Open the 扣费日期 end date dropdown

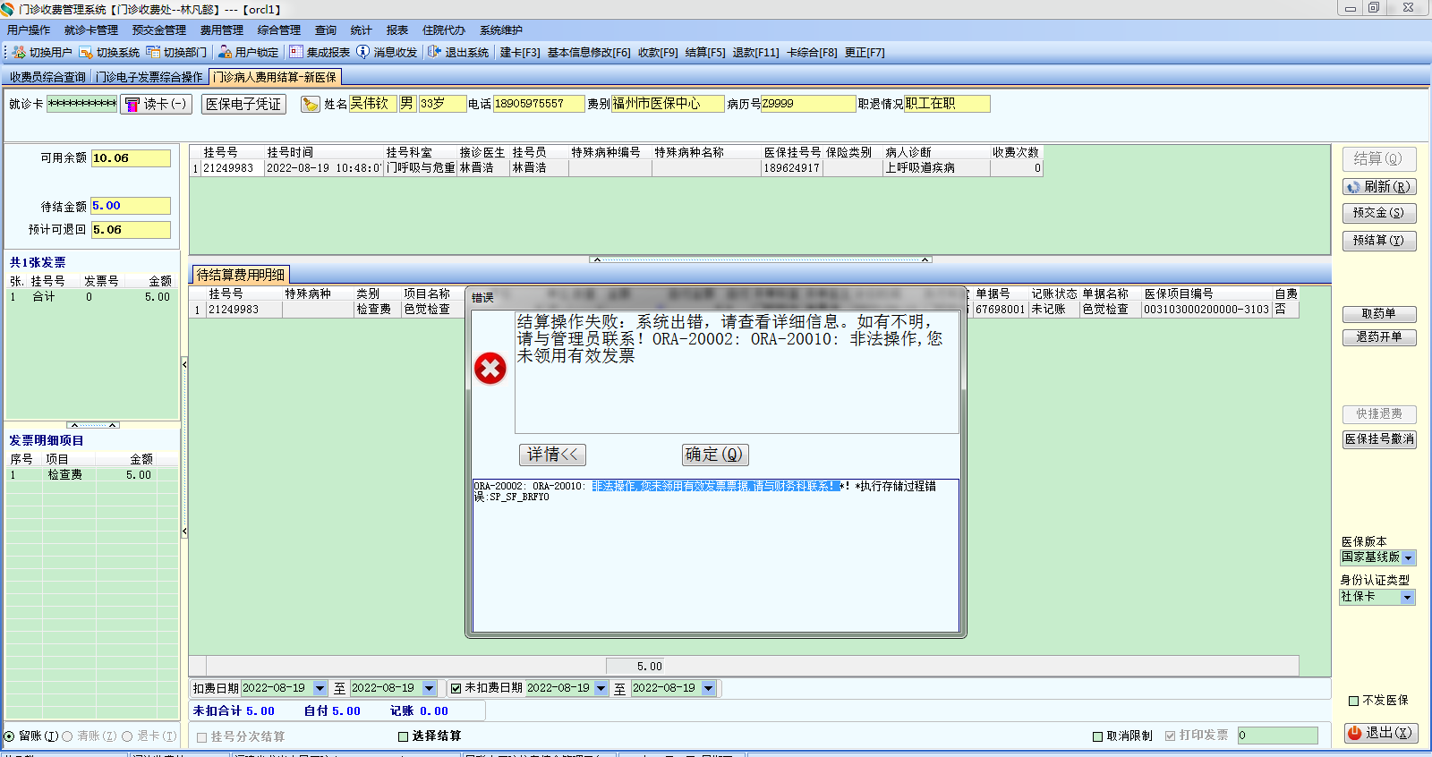point(429,688)
